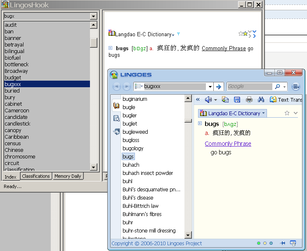Switch to the Memory Daily tab
Screen dimensions: 307x251
pos(68,176)
